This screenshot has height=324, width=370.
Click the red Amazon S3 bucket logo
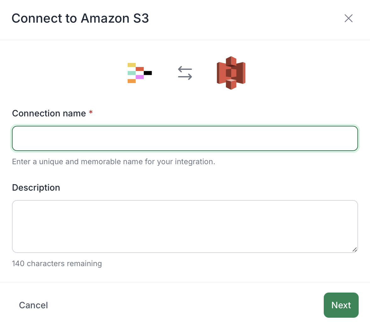pyautogui.click(x=231, y=73)
